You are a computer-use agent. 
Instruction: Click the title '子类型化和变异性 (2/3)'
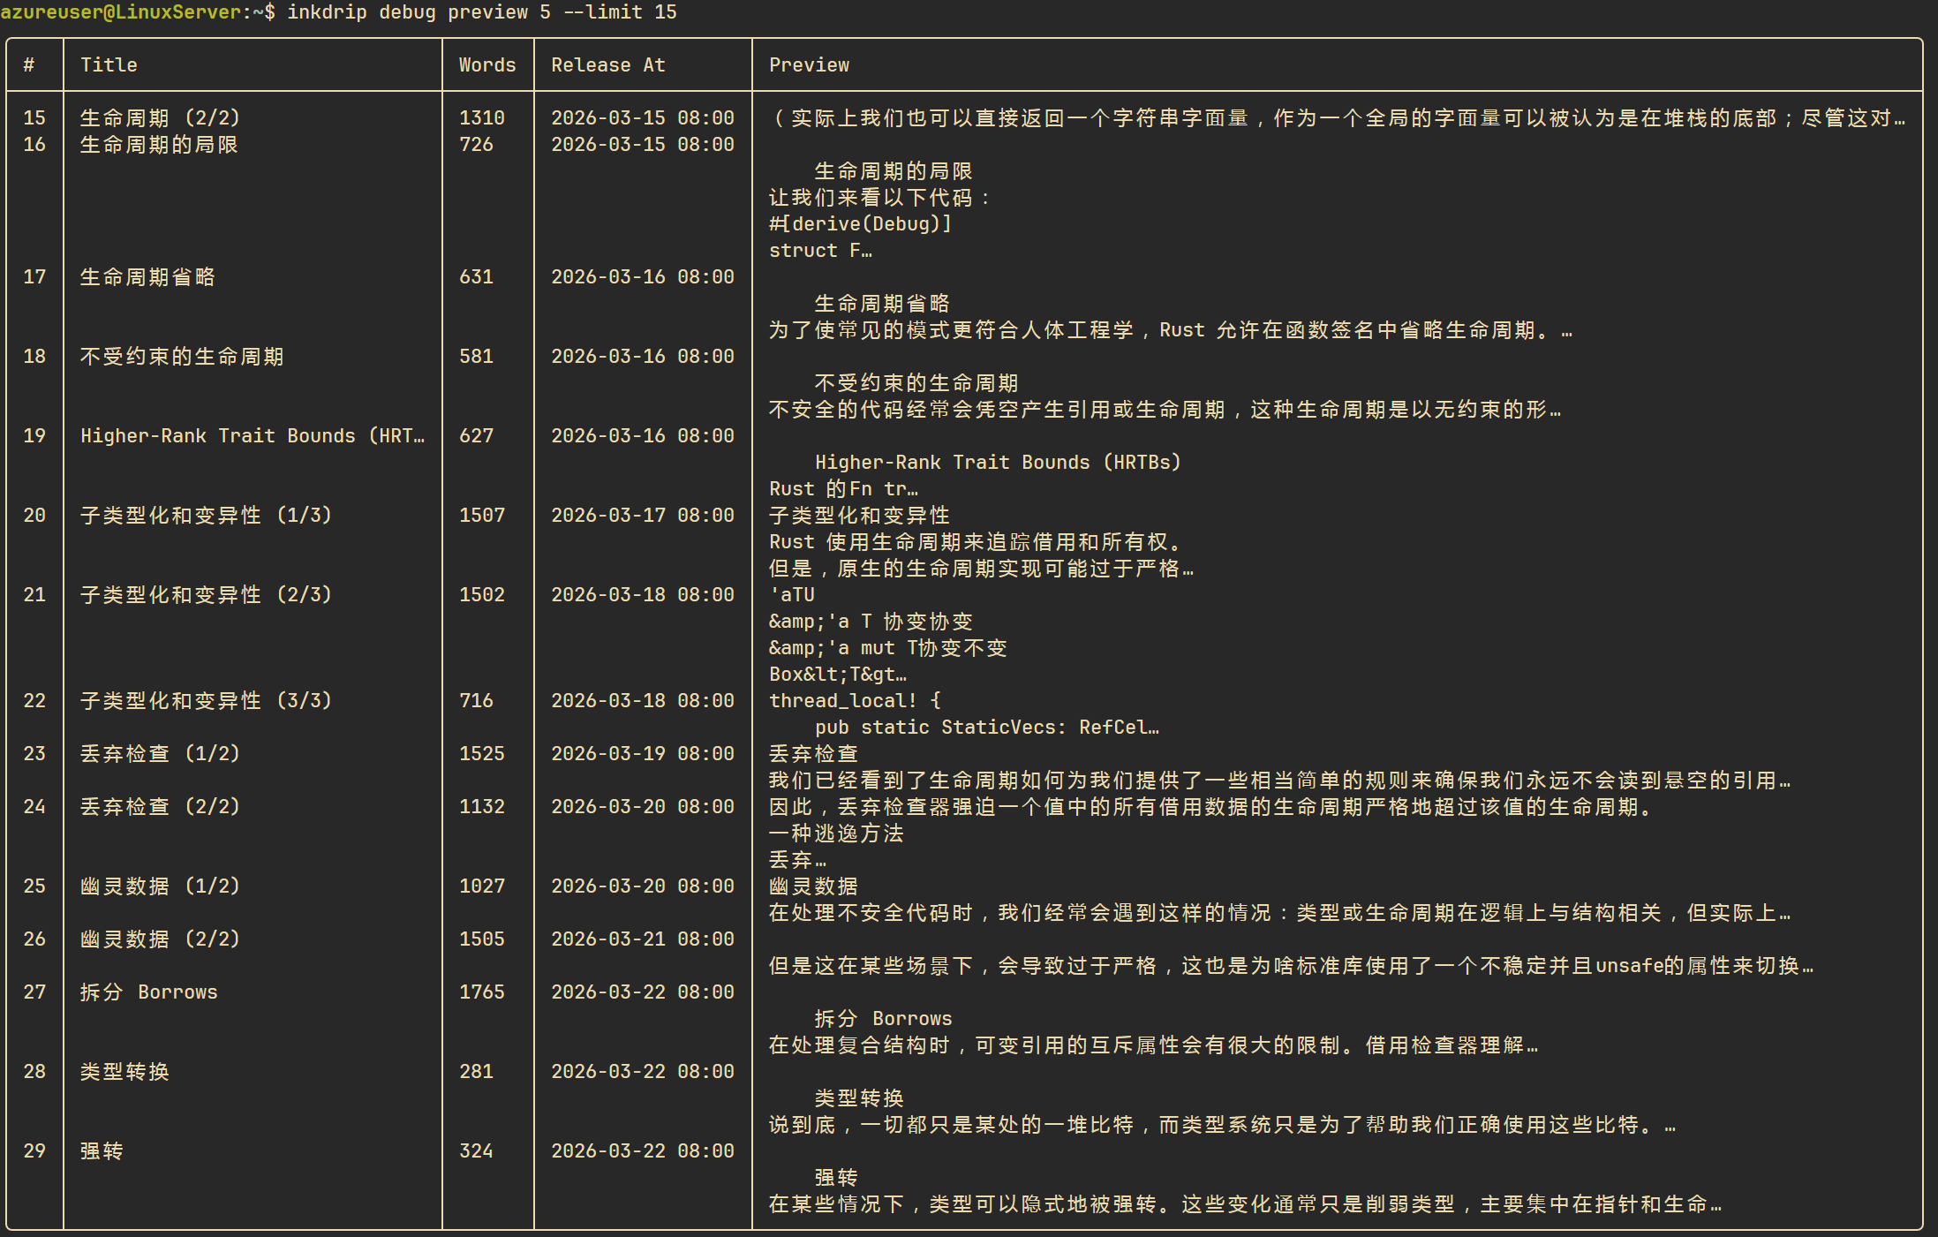pyautogui.click(x=206, y=594)
